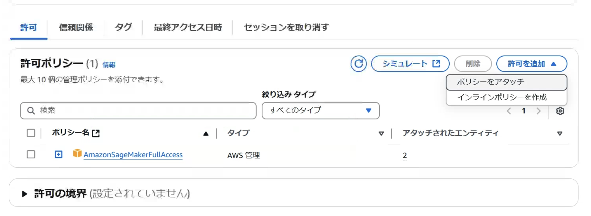Viewport: 591px width, 216px height.
Task: Click the orange AWS managed policy icon
Action: [x=77, y=154]
